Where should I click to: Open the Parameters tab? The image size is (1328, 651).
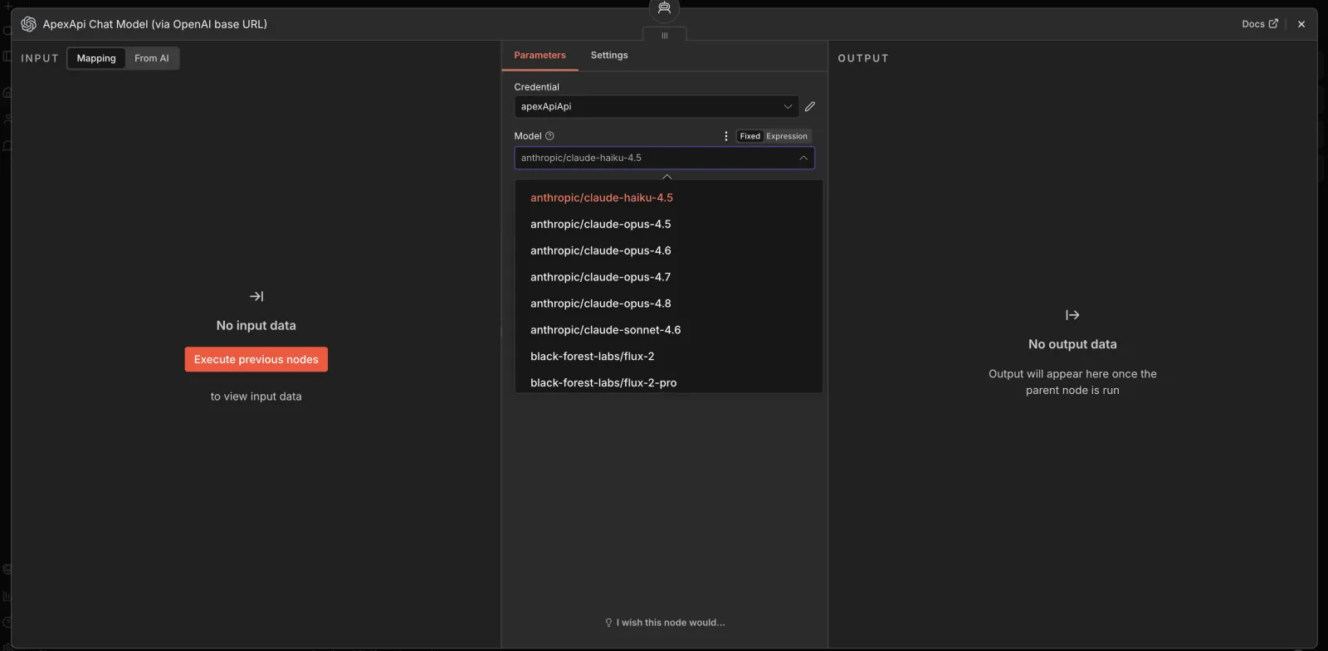(x=539, y=55)
